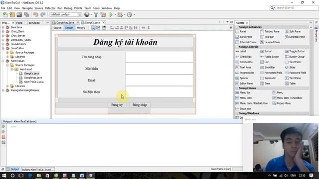This screenshot has height=179, width=319.
Task: Click the New Project toolbar icon
Action: (12, 14)
